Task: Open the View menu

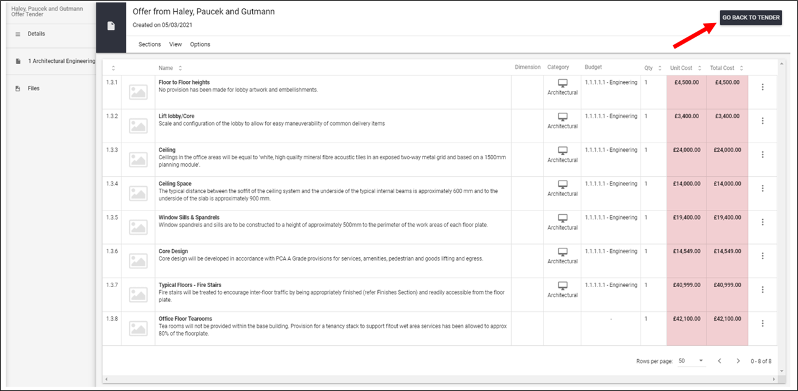Action: click(176, 44)
